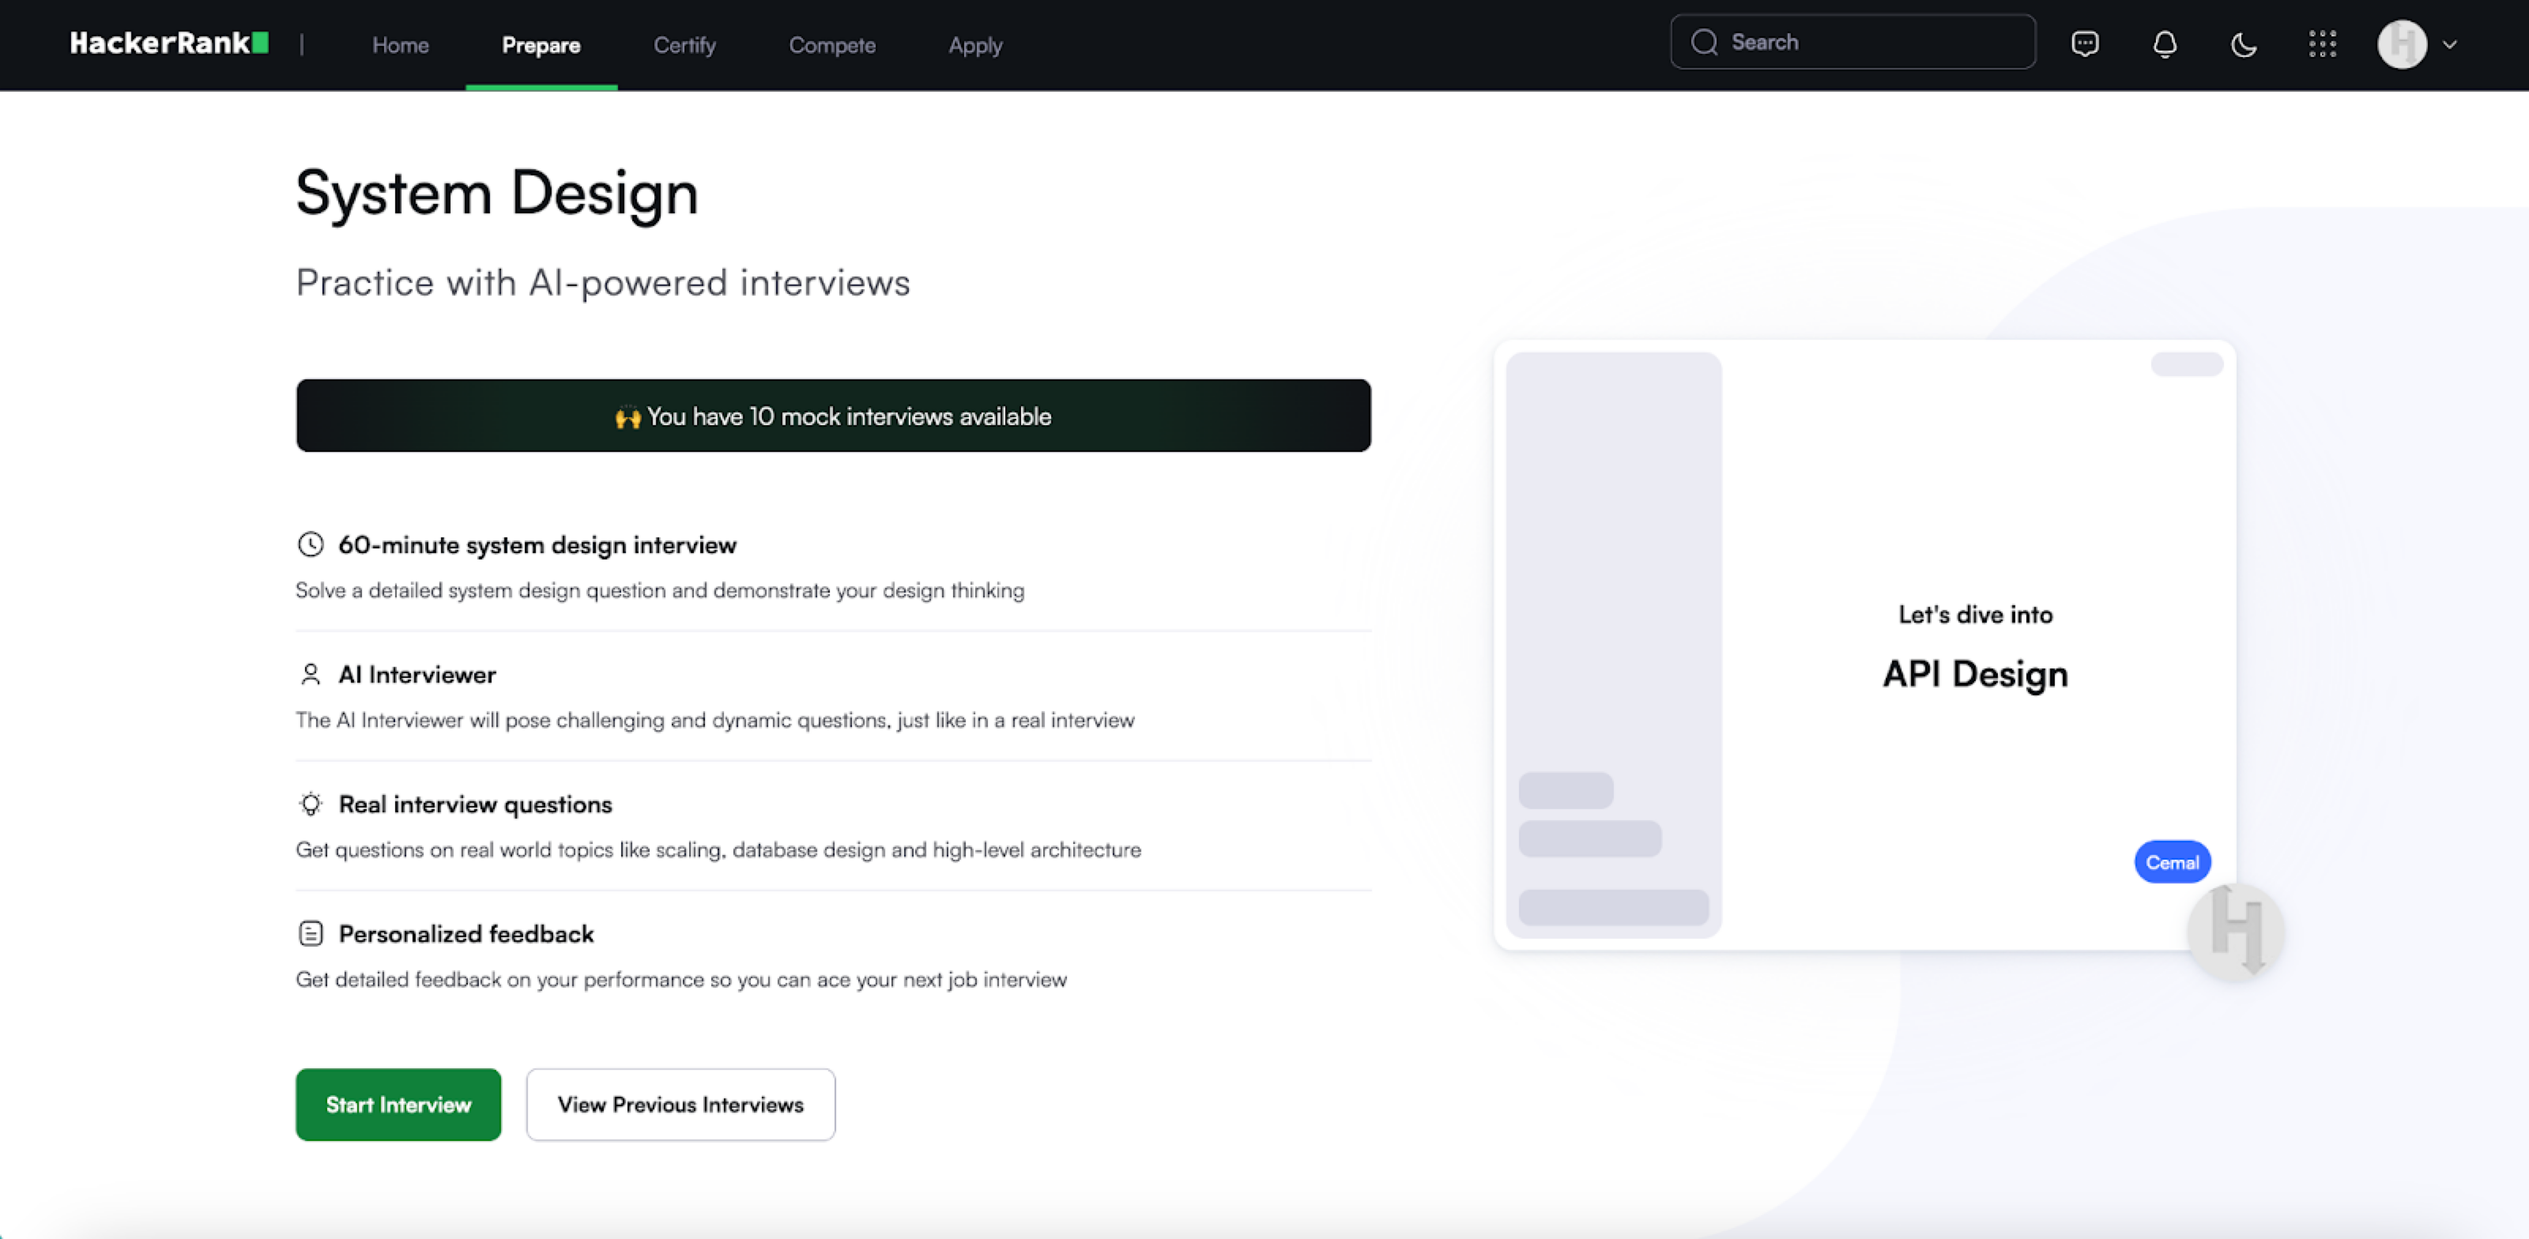This screenshot has height=1239, width=2529.
Task: Select the Apply navigation item
Action: pyautogui.click(x=975, y=45)
